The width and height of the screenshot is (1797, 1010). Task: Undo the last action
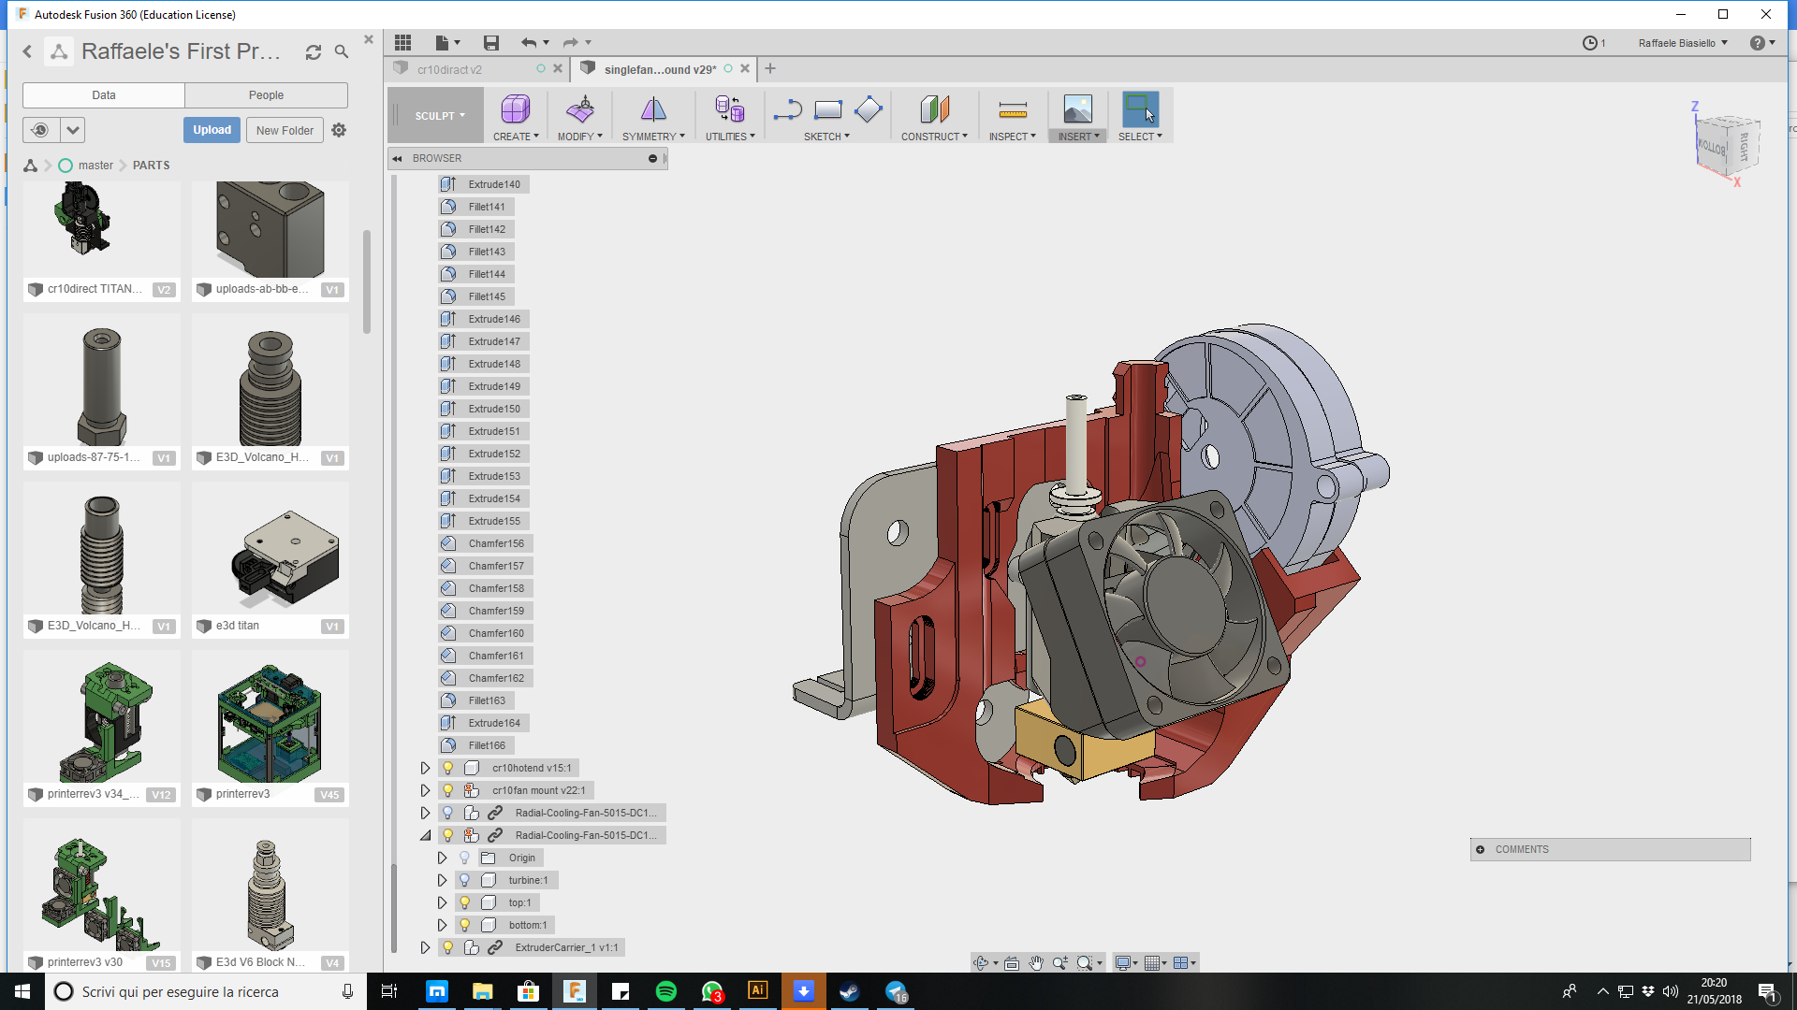tap(529, 42)
